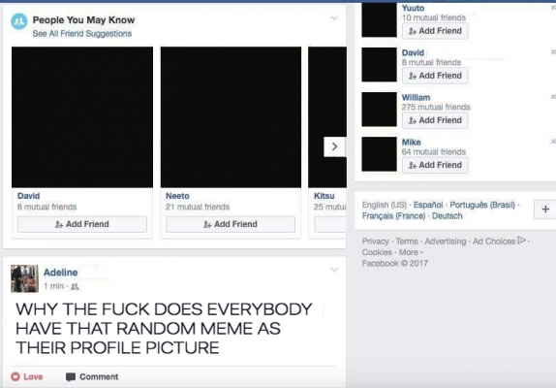This screenshot has height=388, width=556.
Task: Open David's large profile picture card
Action: click(82, 117)
